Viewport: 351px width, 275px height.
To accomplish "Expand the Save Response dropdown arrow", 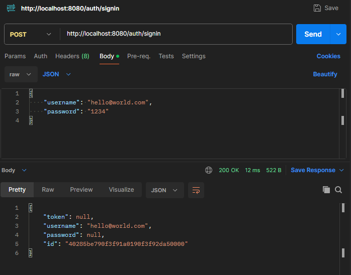I will (342, 170).
